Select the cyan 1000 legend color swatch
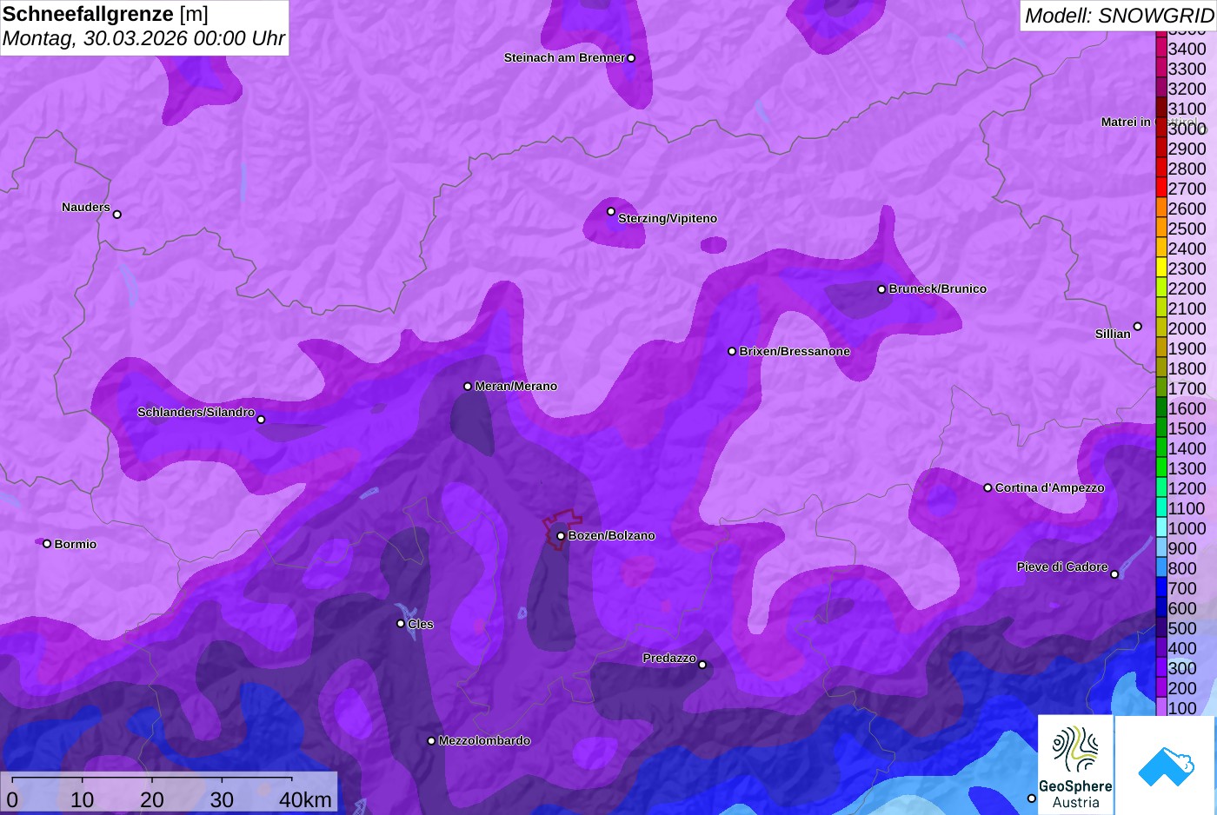The width and height of the screenshot is (1217, 815). [1161, 528]
